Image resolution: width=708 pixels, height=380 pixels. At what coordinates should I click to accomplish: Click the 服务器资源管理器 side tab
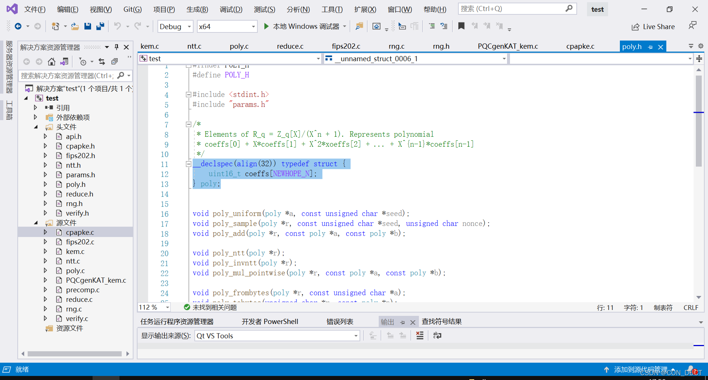click(9, 67)
